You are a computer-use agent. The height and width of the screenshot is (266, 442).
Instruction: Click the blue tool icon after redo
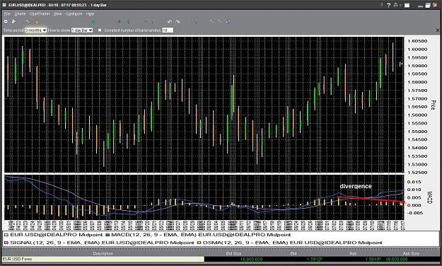[x=195, y=21]
